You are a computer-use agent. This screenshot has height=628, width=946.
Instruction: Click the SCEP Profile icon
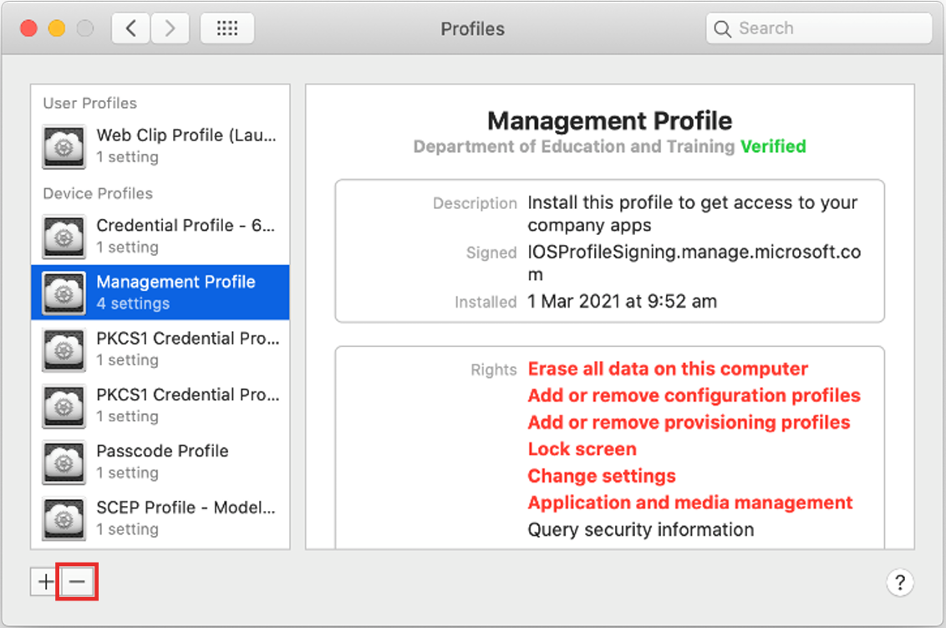coord(64,518)
